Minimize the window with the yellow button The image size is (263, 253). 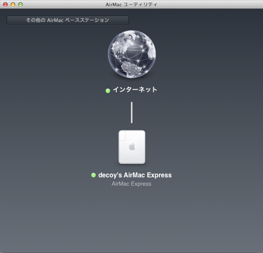tap(13, 5)
